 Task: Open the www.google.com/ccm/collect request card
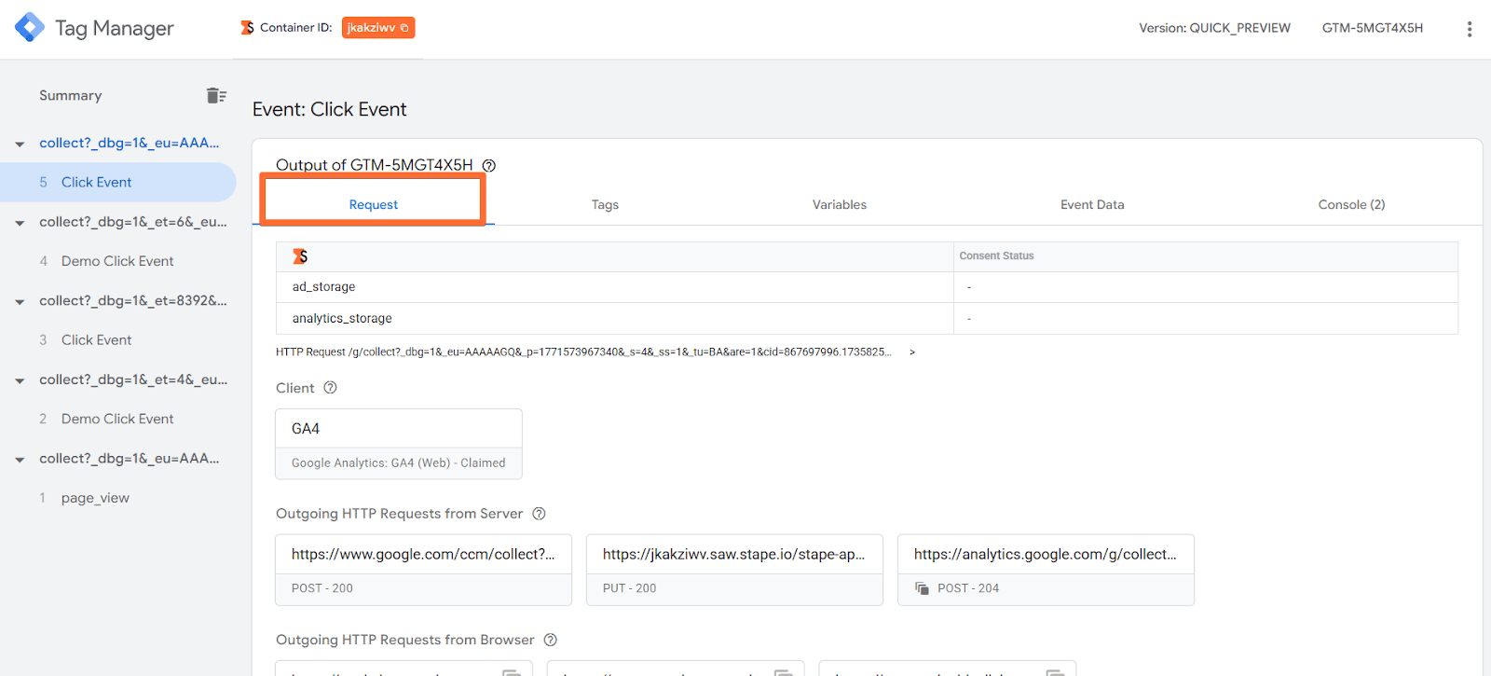424,570
